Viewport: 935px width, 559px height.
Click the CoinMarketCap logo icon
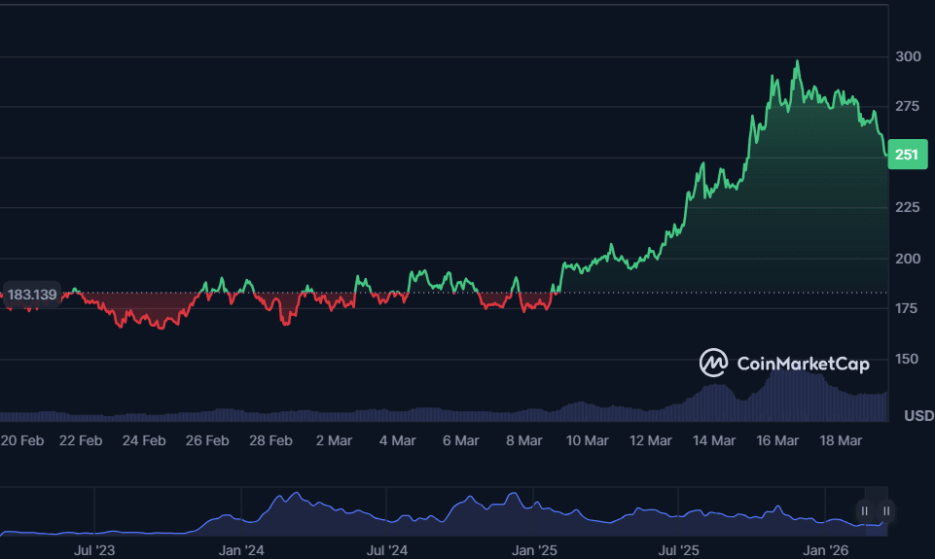(714, 363)
